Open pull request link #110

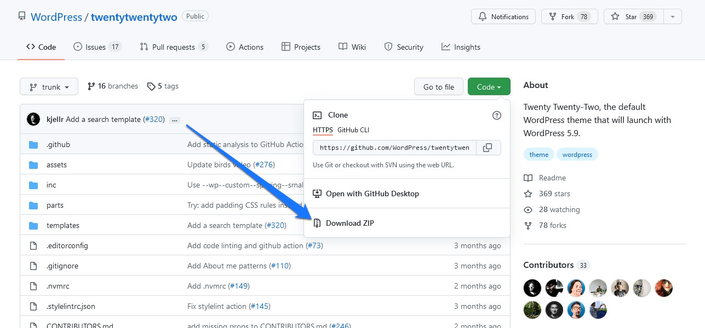pos(280,266)
